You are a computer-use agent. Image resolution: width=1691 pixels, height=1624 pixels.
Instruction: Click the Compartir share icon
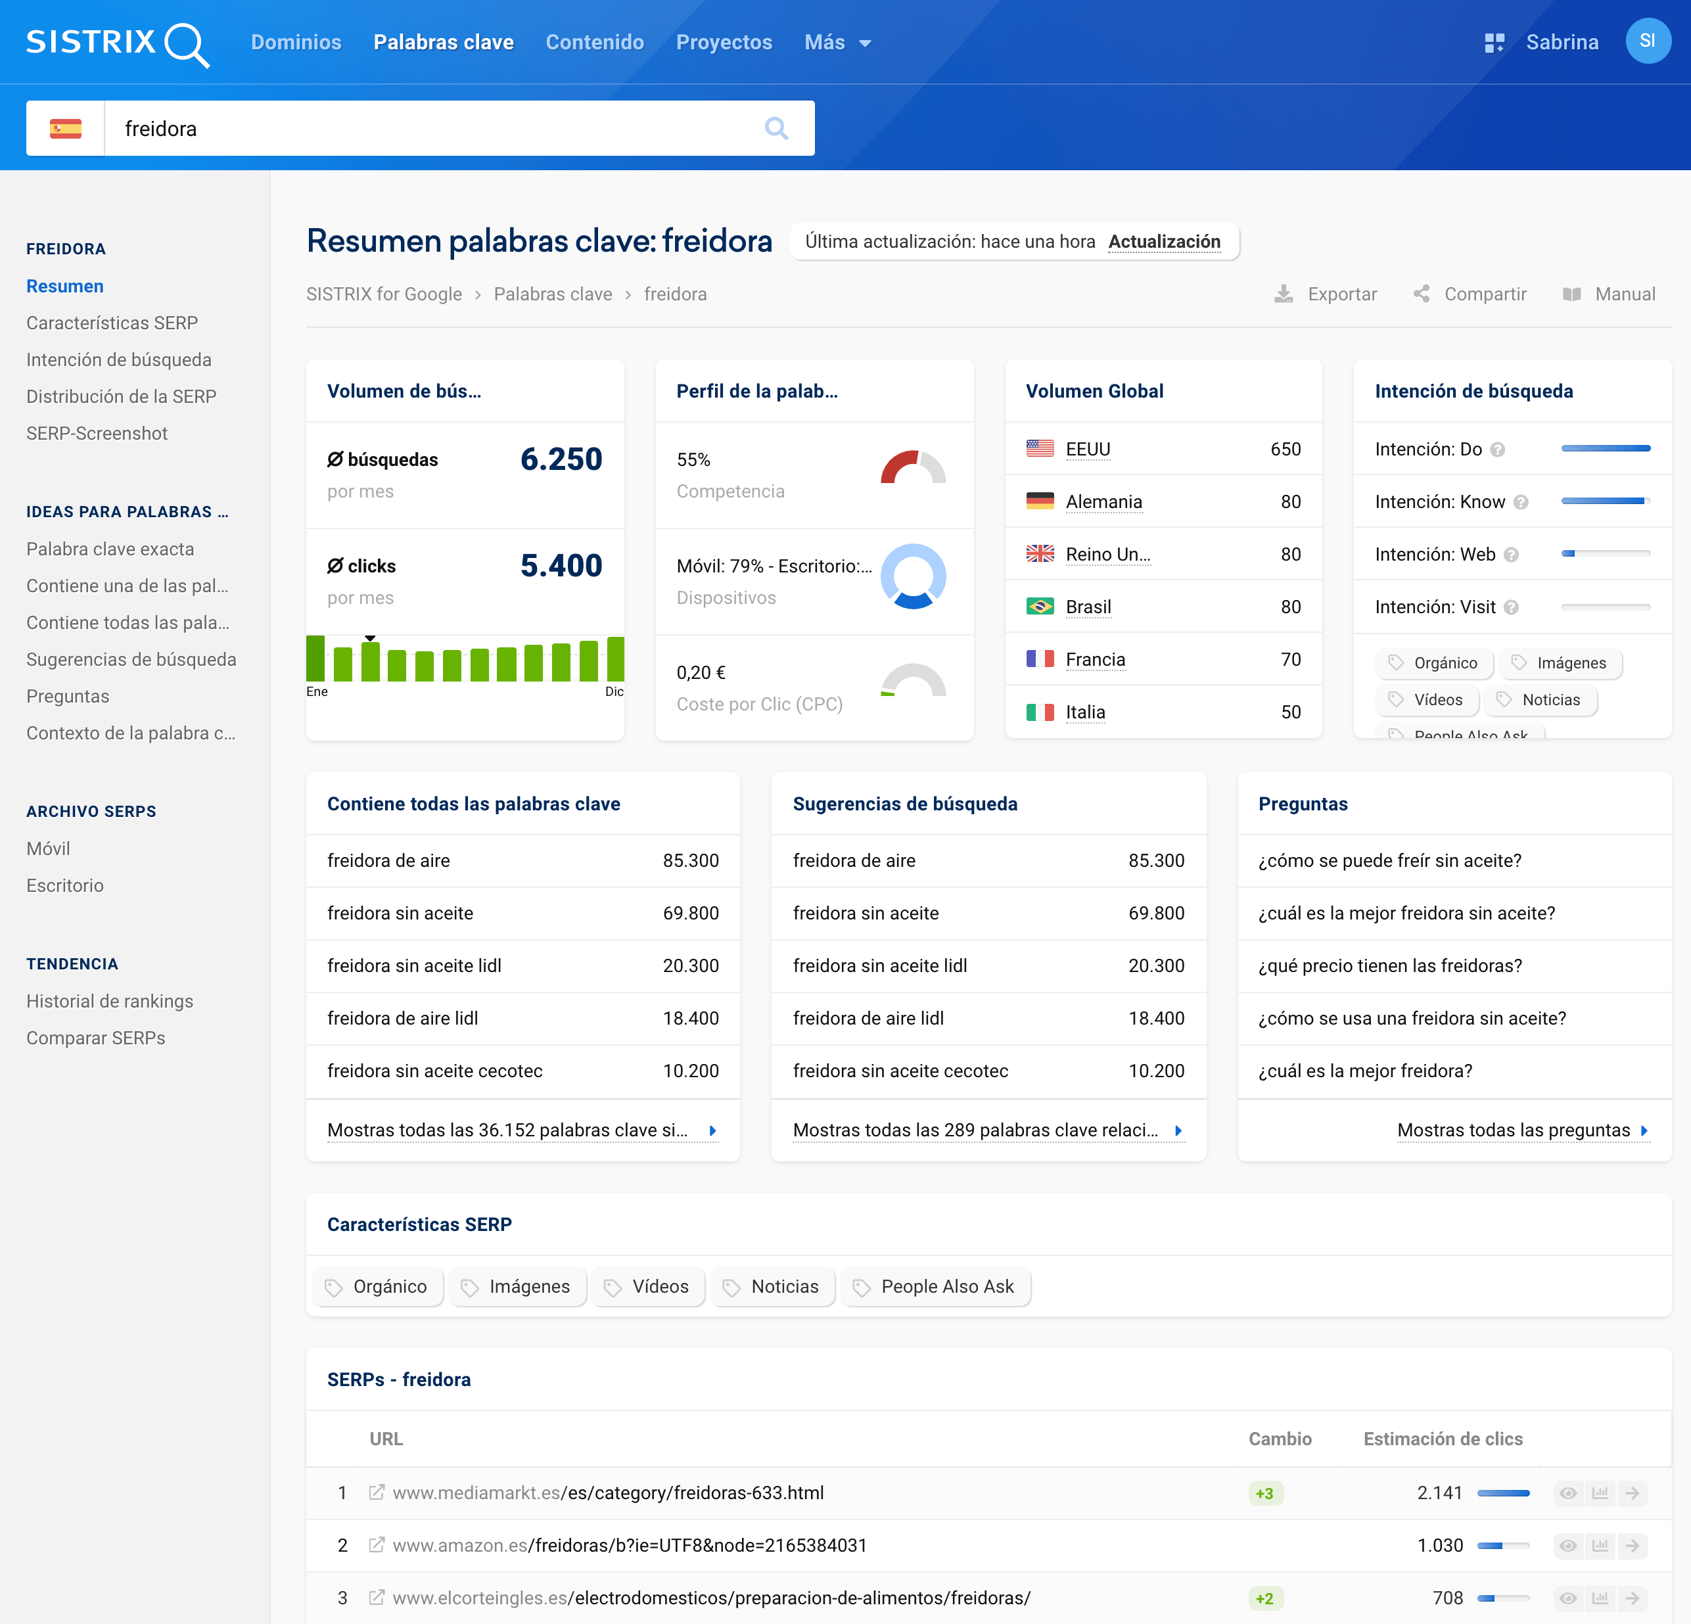(1421, 294)
